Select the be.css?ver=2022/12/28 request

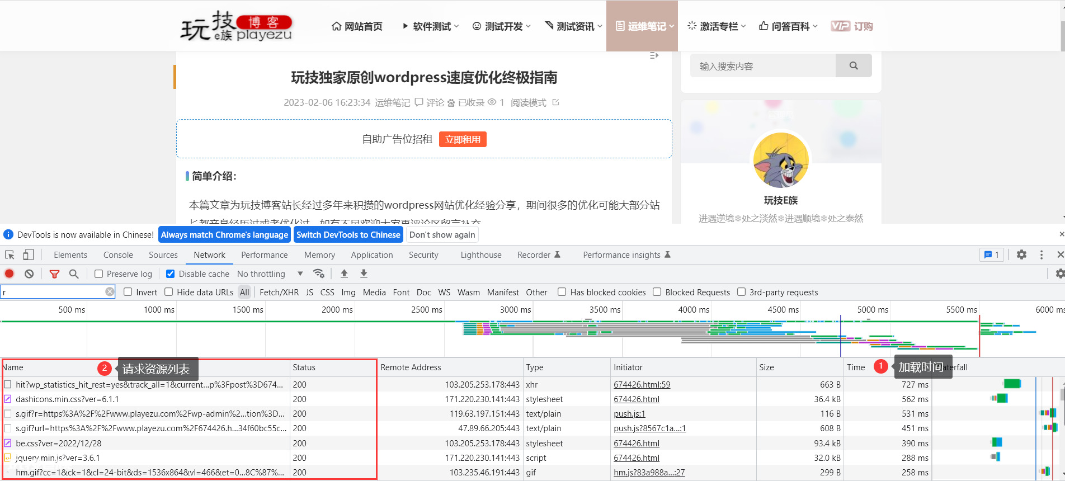tap(59, 443)
